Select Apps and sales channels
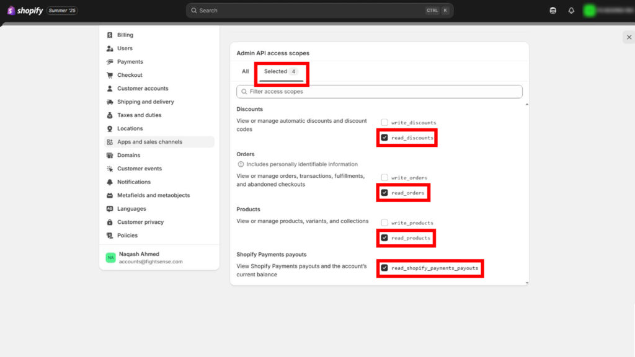The image size is (635, 357). pyautogui.click(x=159, y=142)
